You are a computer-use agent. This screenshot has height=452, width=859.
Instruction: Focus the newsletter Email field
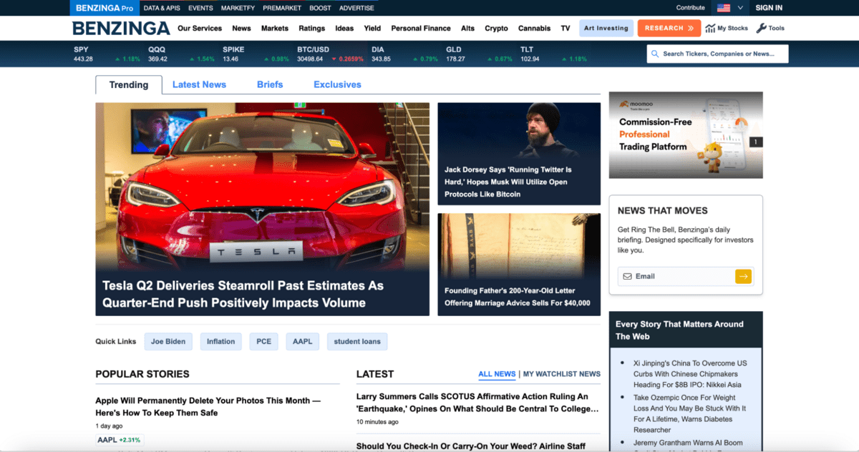pyautogui.click(x=676, y=276)
